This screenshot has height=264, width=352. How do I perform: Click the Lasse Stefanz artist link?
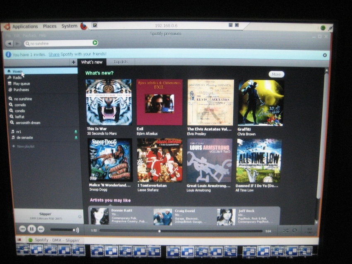(x=148, y=190)
